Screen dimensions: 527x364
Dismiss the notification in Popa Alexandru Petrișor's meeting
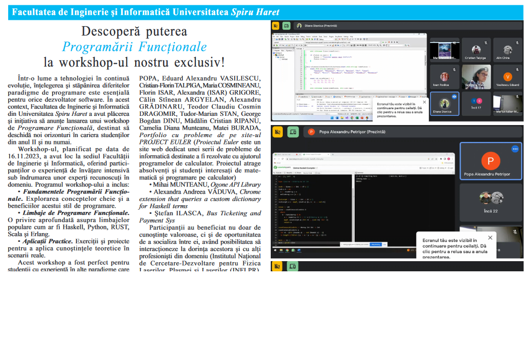[x=490, y=238]
